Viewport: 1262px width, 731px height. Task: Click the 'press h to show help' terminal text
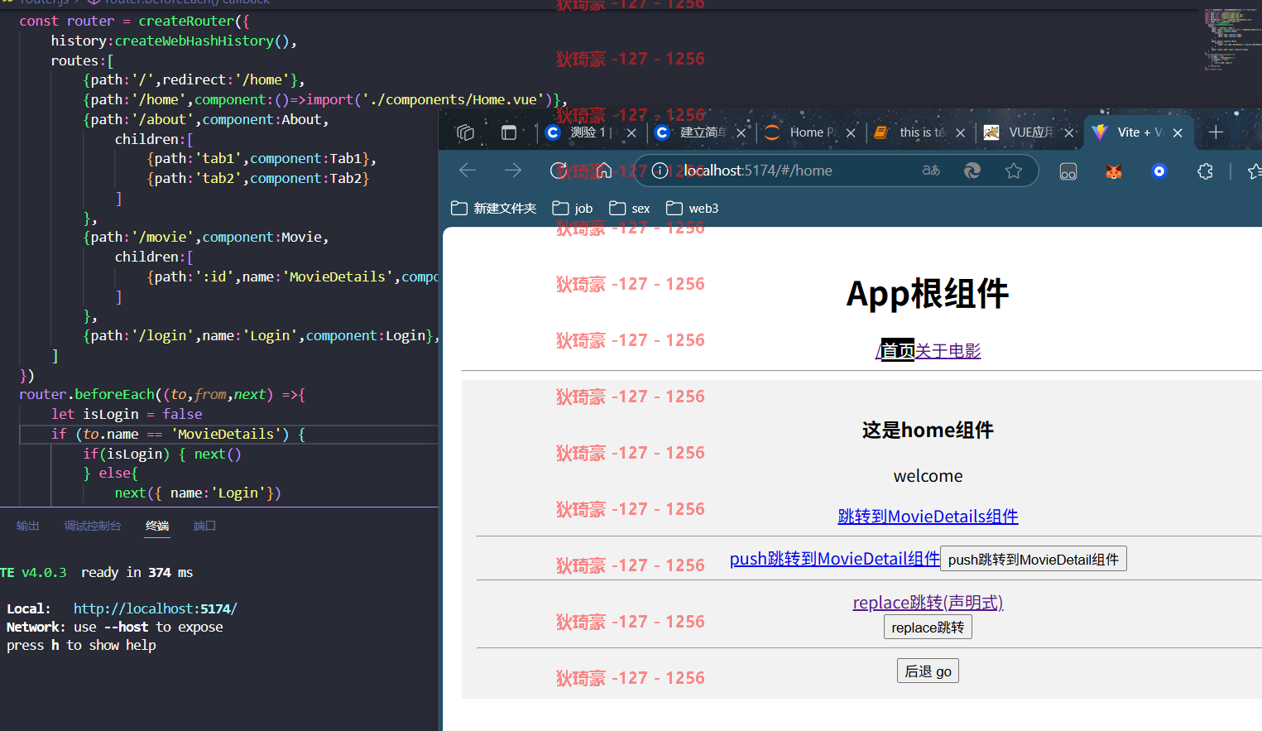tap(81, 645)
